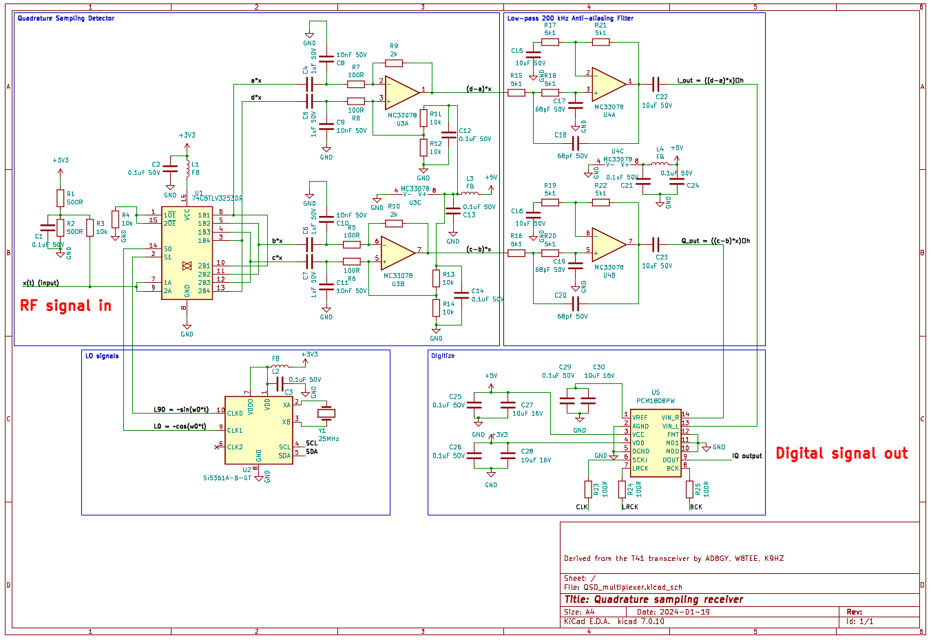
Task: Select the 'IQ output' net label
Action: click(x=746, y=455)
